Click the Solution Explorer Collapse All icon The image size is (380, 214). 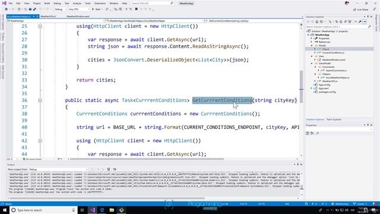(346, 21)
